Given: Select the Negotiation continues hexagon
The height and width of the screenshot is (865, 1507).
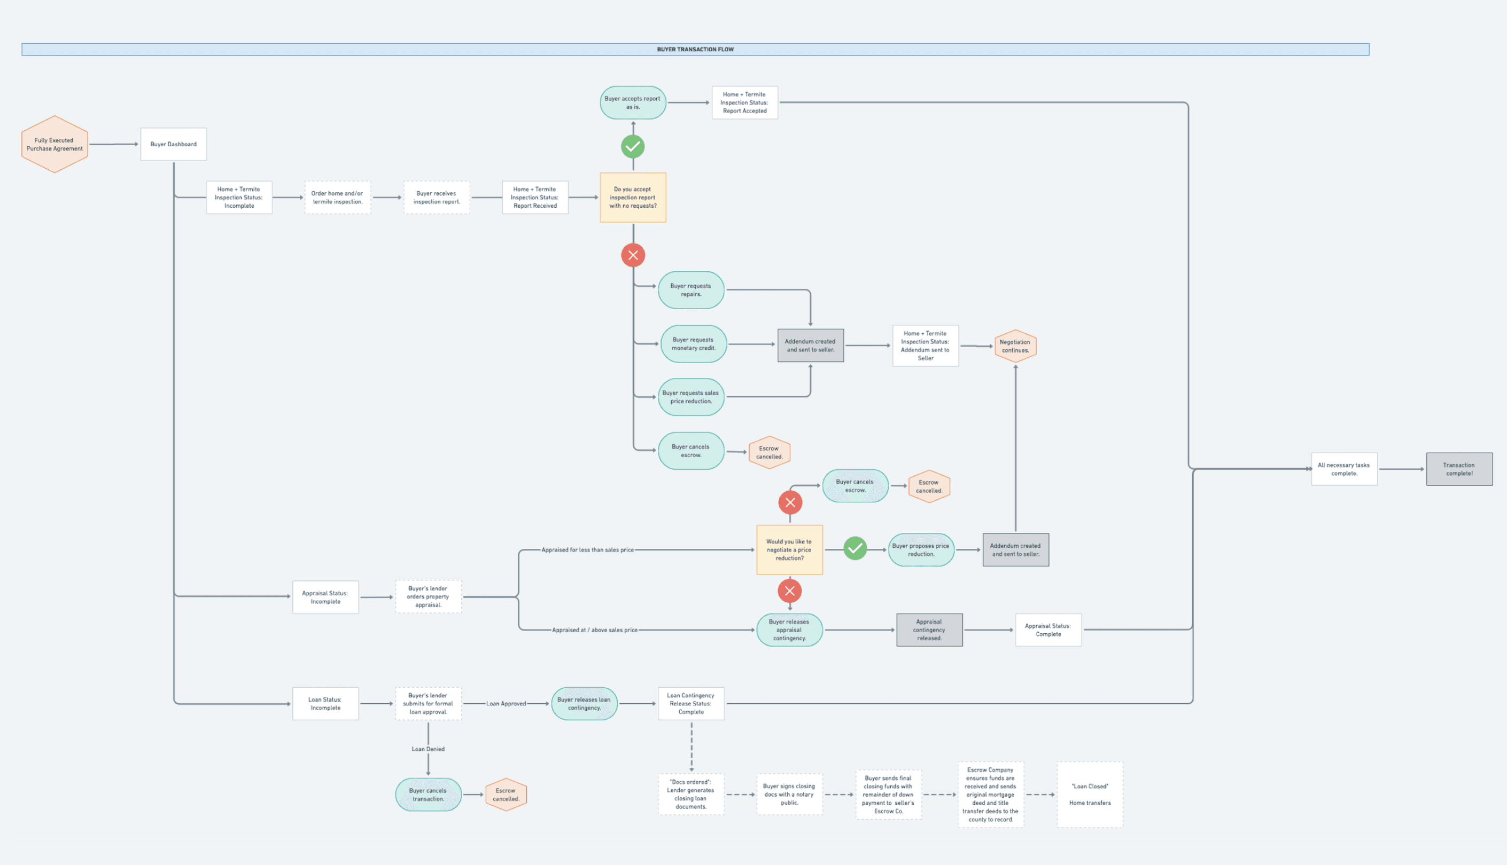Looking at the screenshot, I should (1015, 346).
